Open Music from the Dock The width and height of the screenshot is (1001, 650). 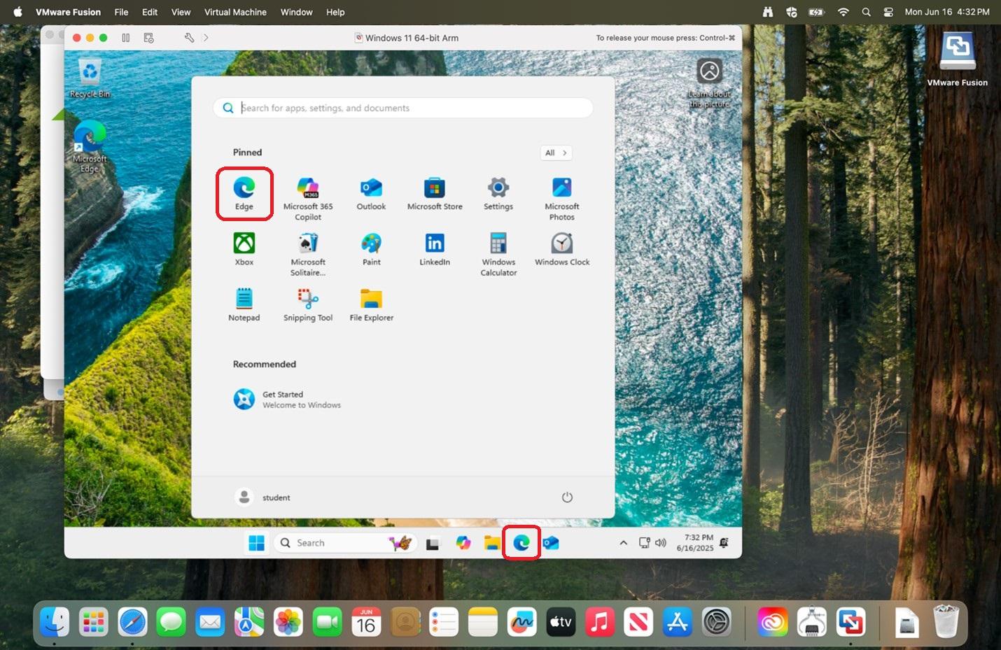[x=599, y=621]
